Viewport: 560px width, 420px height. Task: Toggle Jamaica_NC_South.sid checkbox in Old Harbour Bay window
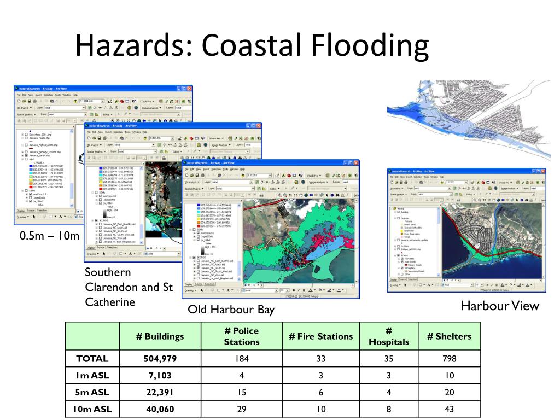[198, 268]
